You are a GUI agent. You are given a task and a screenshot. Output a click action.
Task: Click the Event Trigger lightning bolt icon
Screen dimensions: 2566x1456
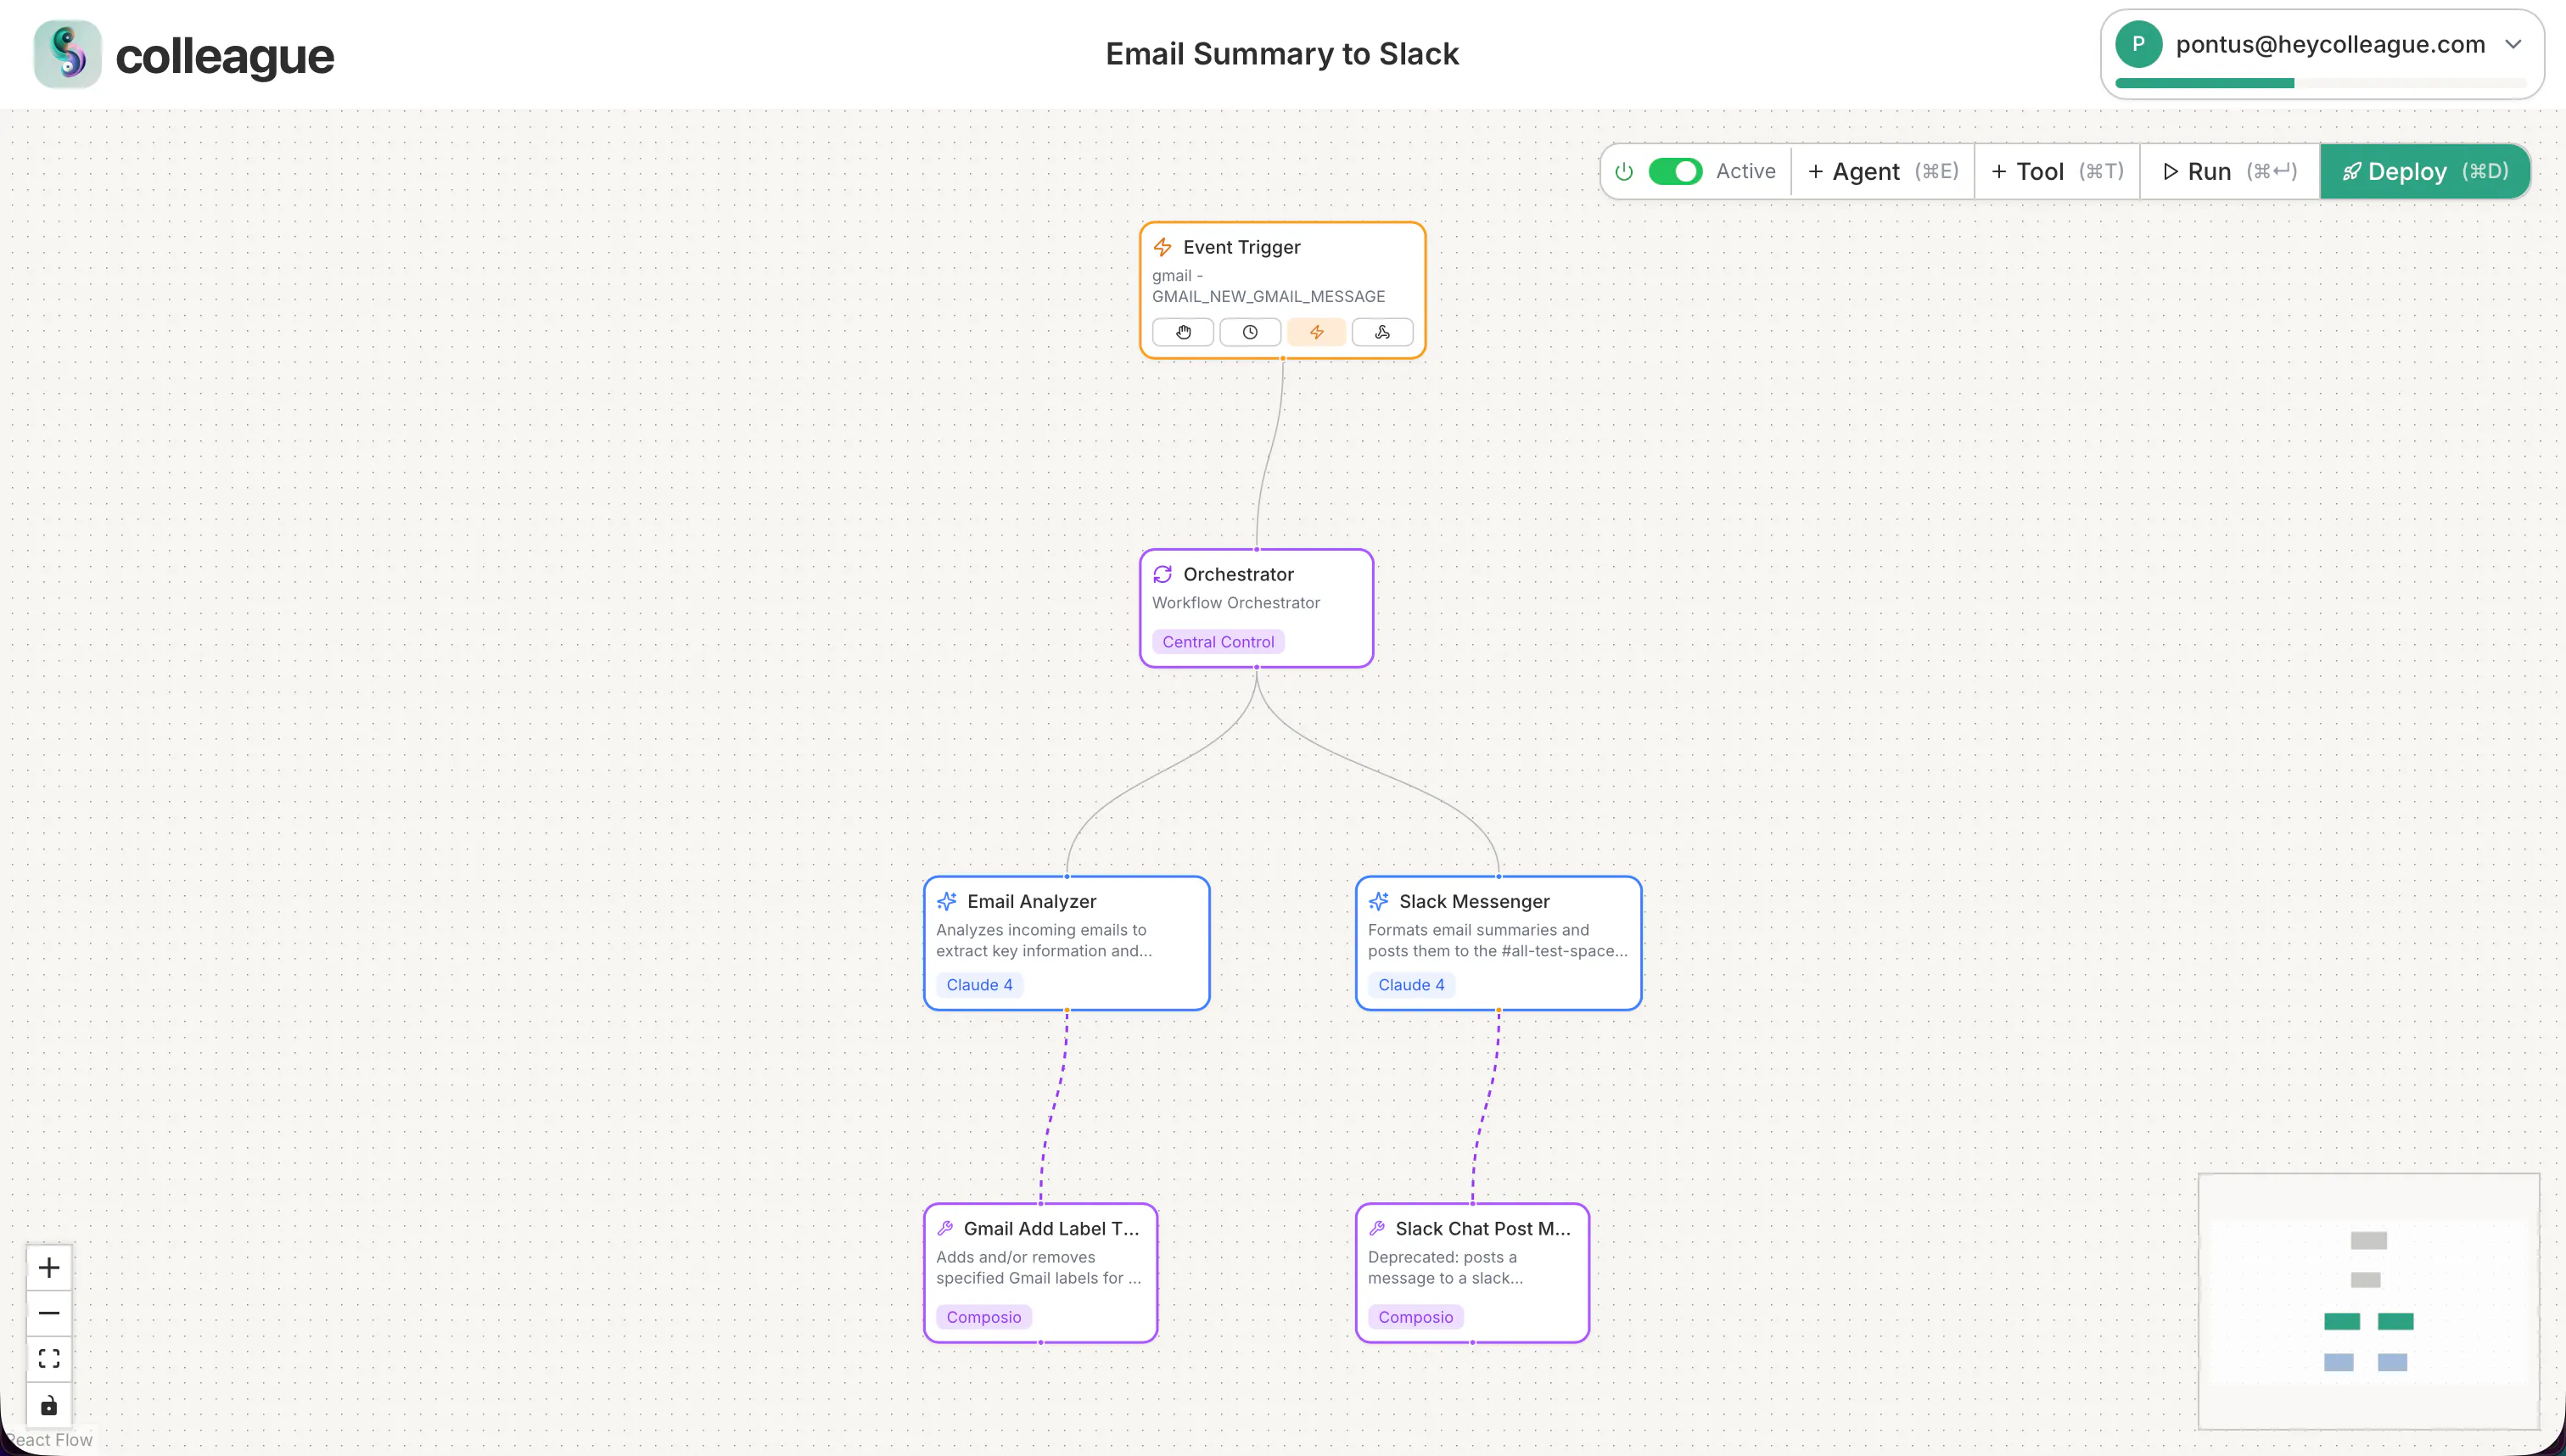click(1163, 247)
